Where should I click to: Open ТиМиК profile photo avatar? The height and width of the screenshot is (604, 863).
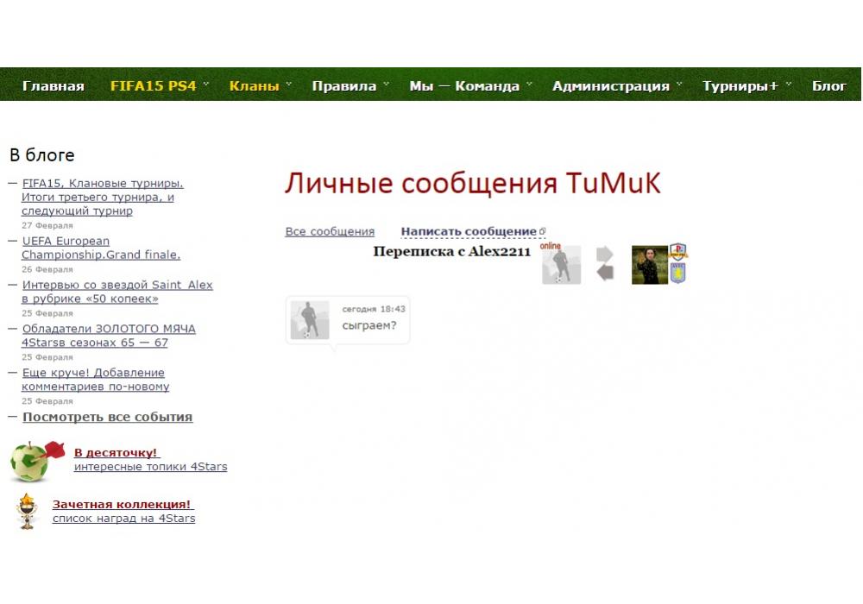click(x=650, y=265)
